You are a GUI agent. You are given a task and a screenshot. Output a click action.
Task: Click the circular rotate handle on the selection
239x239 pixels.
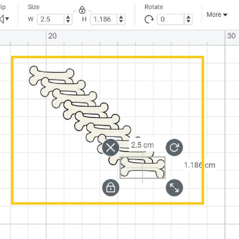point(174,148)
